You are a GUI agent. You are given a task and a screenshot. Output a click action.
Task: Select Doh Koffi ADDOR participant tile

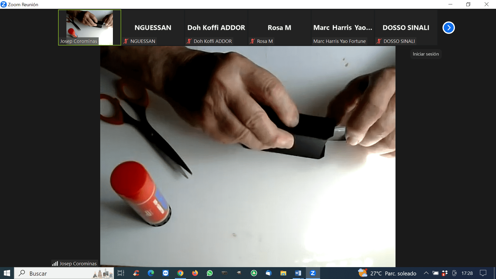[216, 27]
